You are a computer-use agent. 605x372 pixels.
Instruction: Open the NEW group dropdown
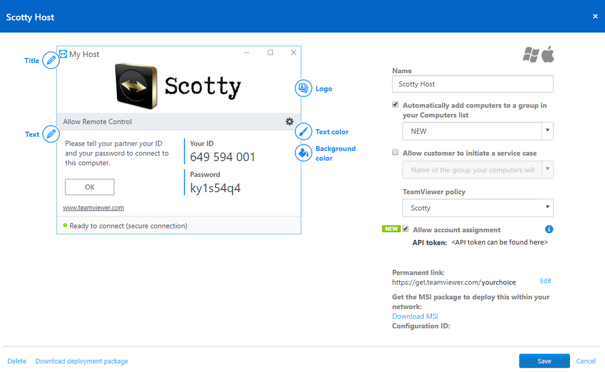coord(478,131)
